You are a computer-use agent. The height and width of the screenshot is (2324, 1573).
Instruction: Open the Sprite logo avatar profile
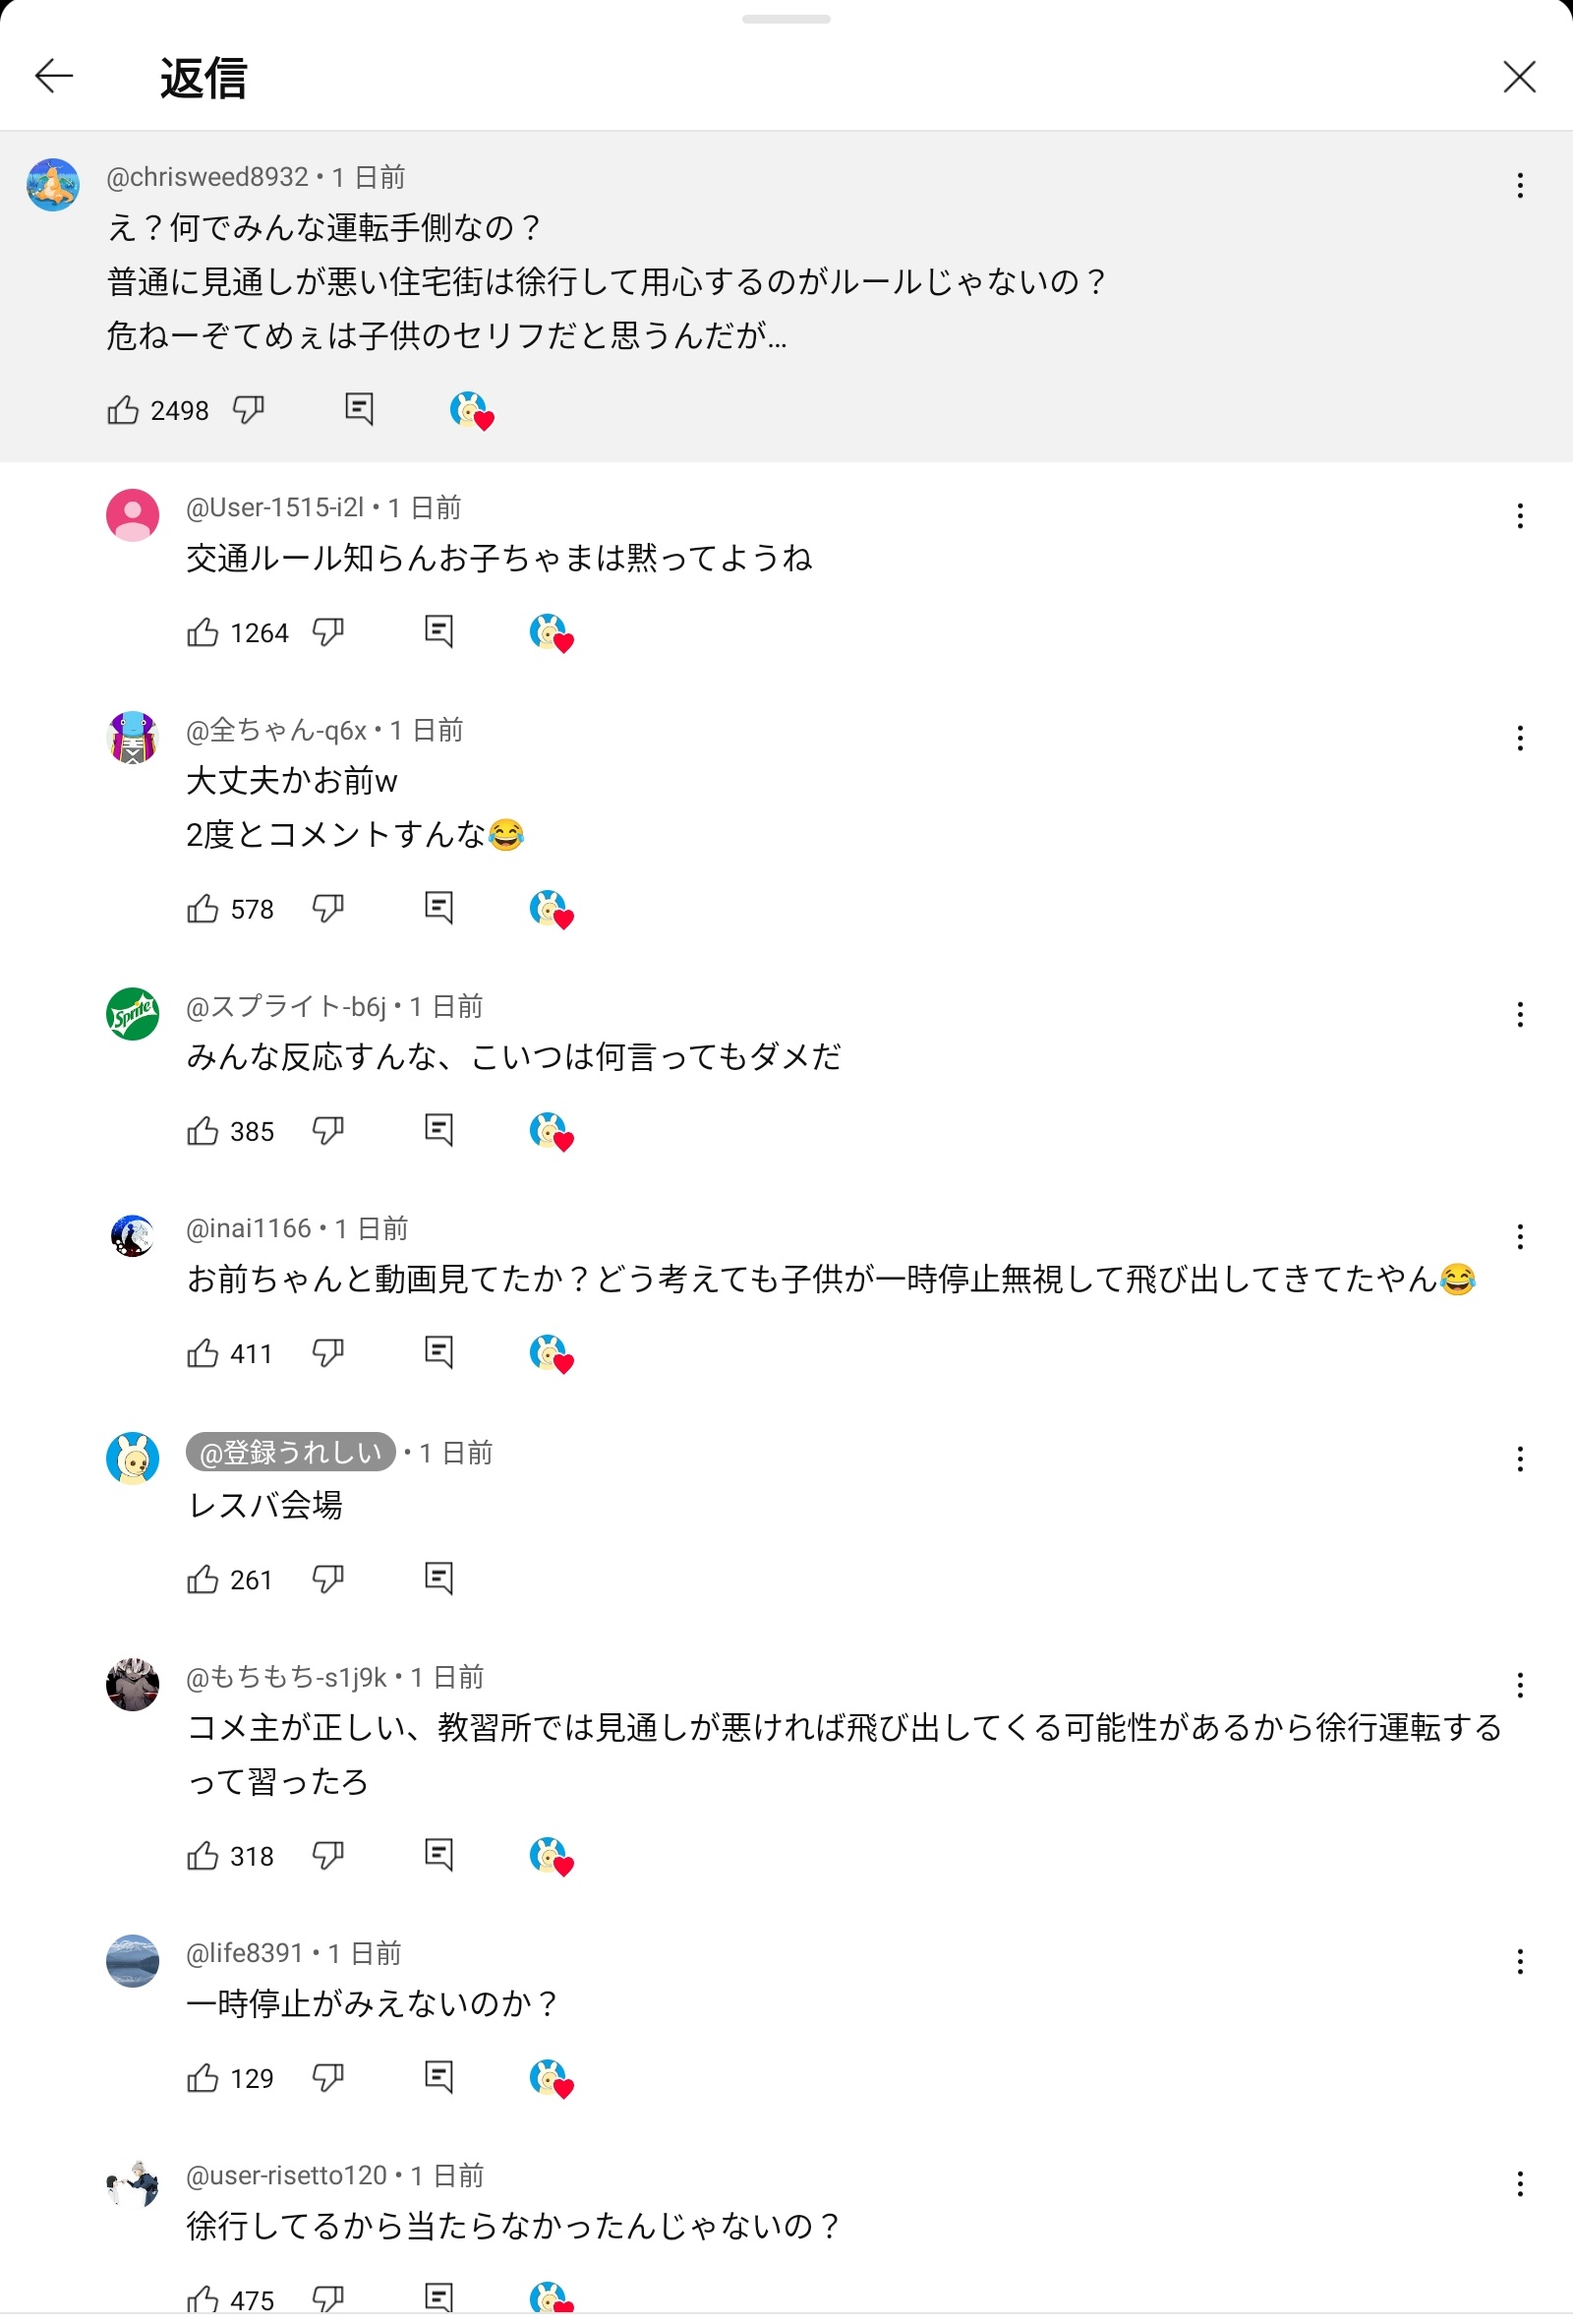click(133, 1014)
